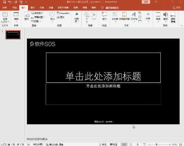
Task: Switch to the Animations tab
Action: [x=51, y=8]
